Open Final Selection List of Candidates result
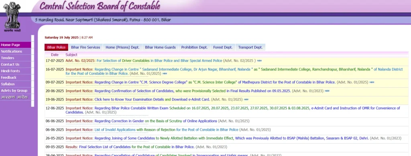411x156 pixels. (x=136, y=147)
